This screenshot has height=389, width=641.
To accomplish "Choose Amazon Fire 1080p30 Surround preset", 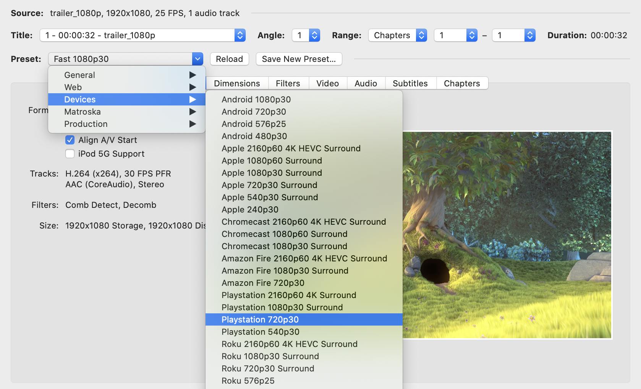I will click(x=304, y=271).
